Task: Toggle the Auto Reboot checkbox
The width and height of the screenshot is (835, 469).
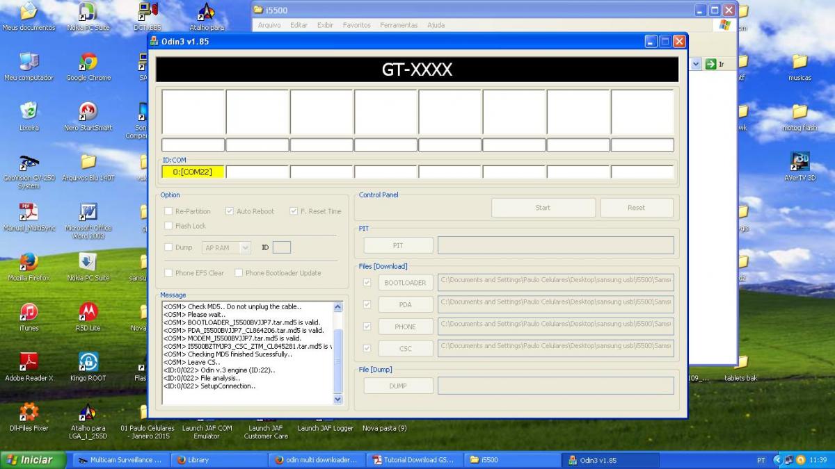Action: [x=230, y=211]
